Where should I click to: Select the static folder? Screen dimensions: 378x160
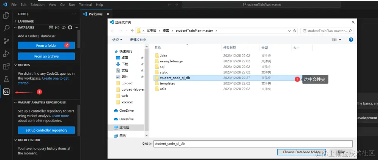tap(161, 72)
